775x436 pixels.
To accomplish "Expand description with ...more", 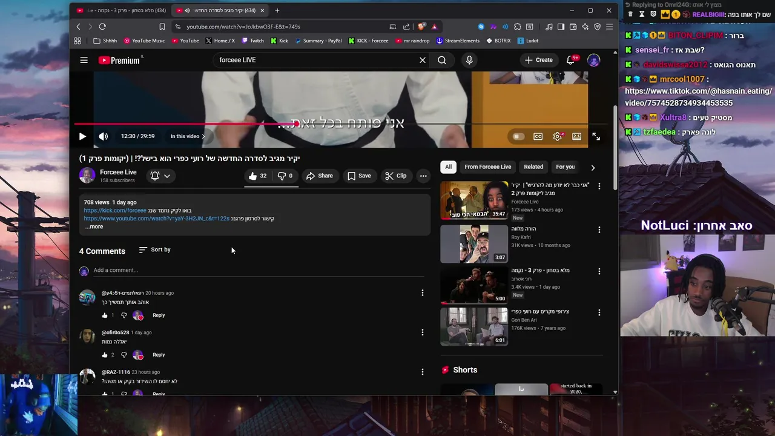I will [x=94, y=226].
